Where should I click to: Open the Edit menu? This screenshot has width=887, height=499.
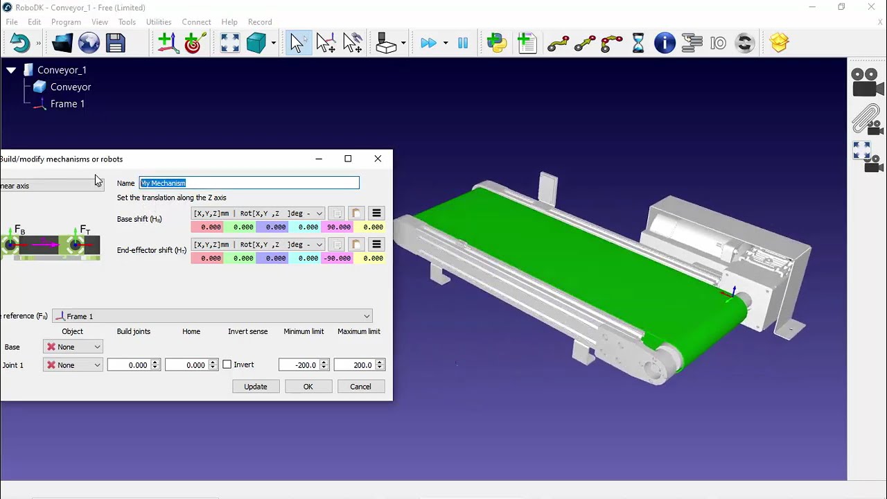pos(34,22)
